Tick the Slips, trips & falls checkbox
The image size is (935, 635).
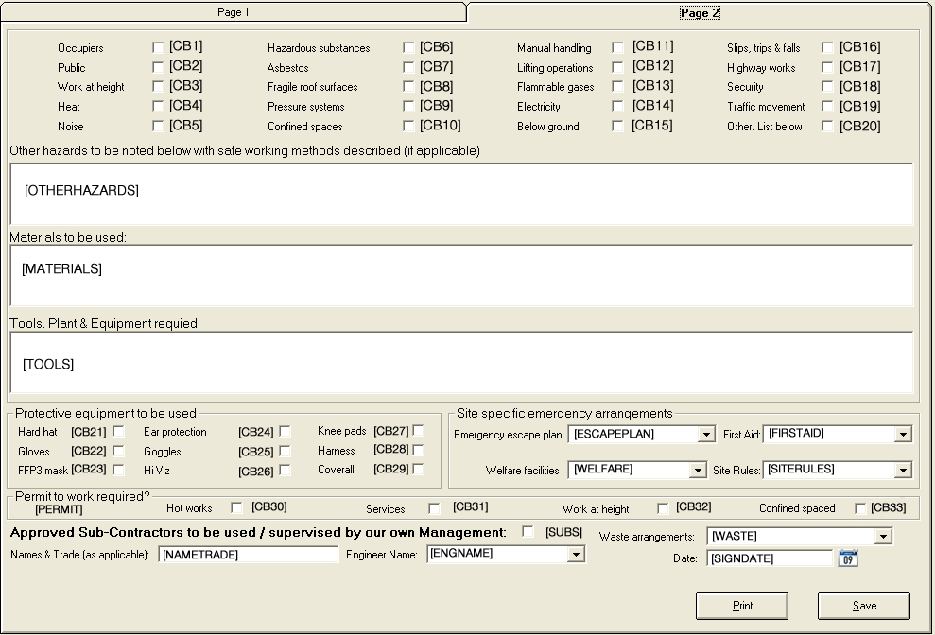coord(827,47)
